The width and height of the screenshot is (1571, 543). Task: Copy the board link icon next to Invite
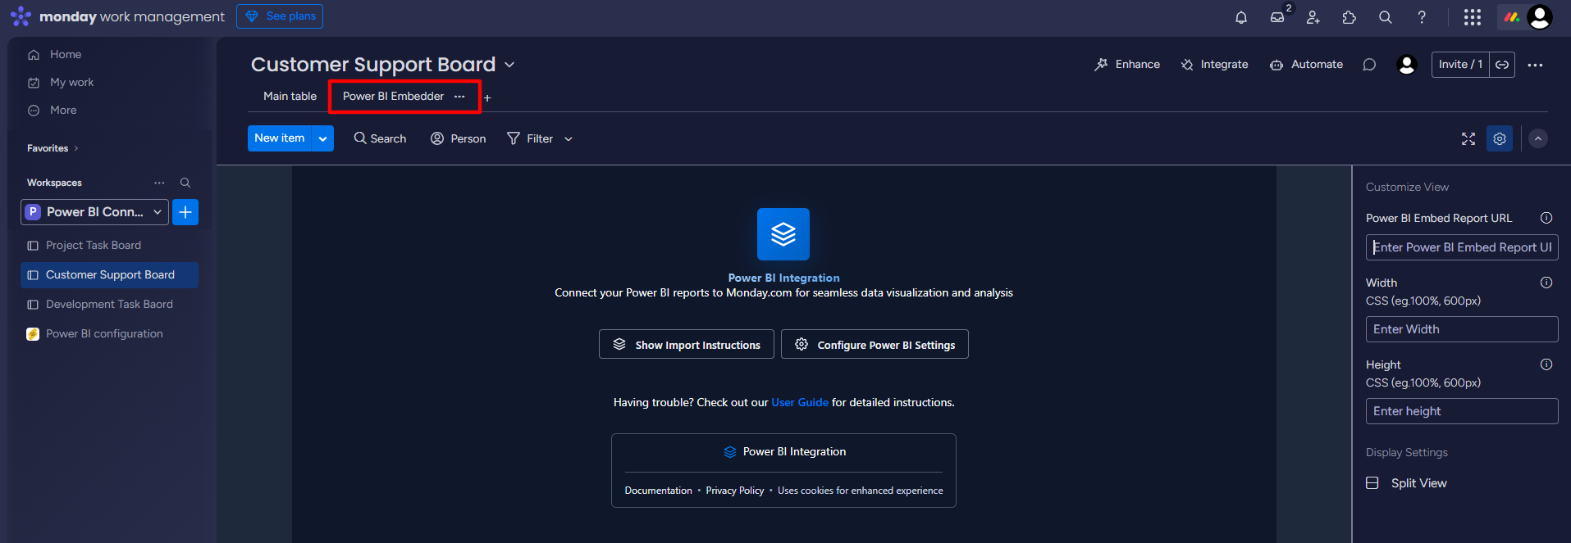(1502, 65)
